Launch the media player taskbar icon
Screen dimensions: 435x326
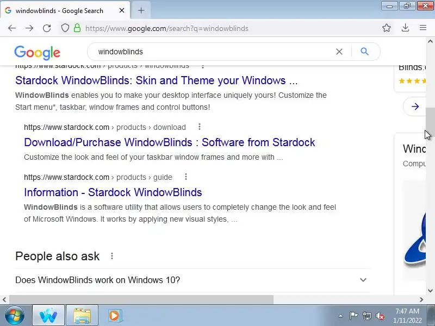[x=114, y=315]
